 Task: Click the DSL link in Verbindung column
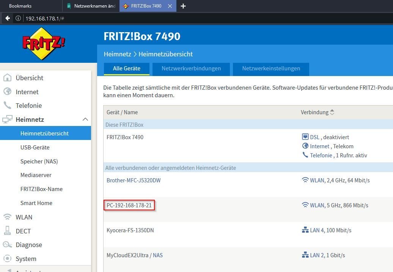(314, 137)
